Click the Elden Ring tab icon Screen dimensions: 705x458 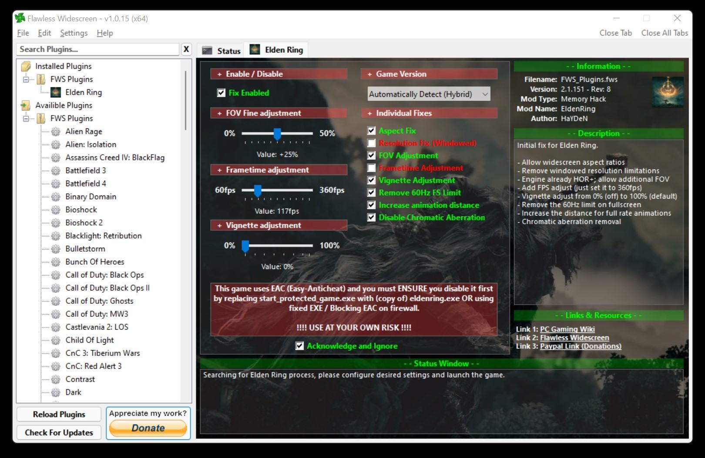pos(255,50)
